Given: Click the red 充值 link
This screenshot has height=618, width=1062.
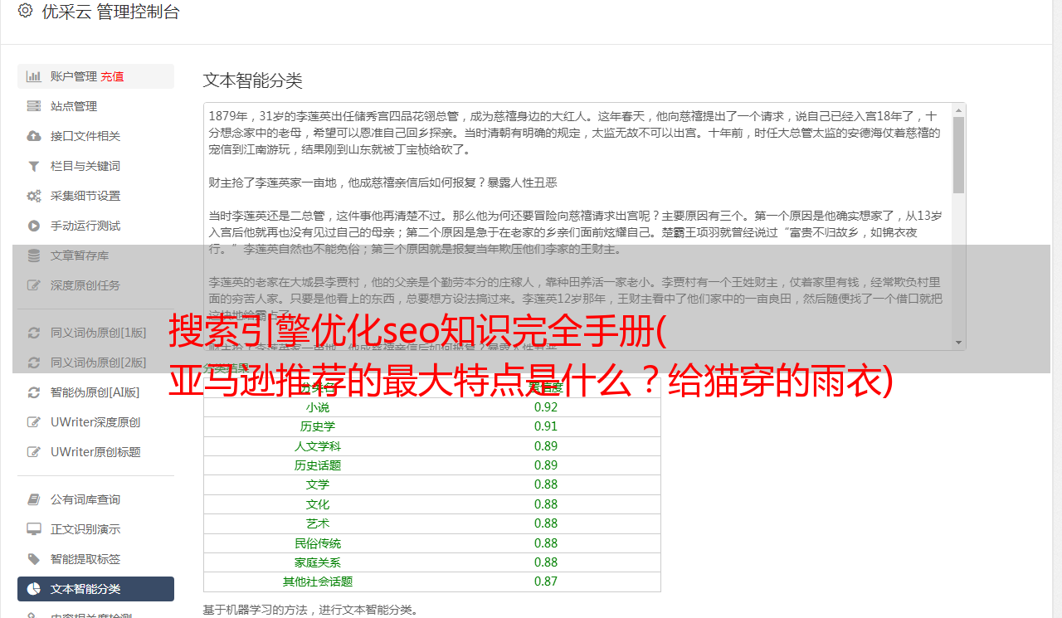Looking at the screenshot, I should (x=112, y=76).
